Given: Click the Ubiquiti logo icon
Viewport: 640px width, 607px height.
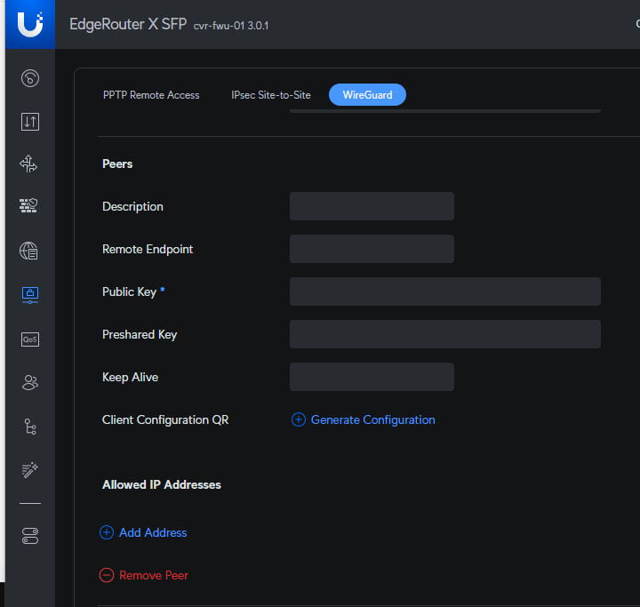Looking at the screenshot, I should [29, 24].
